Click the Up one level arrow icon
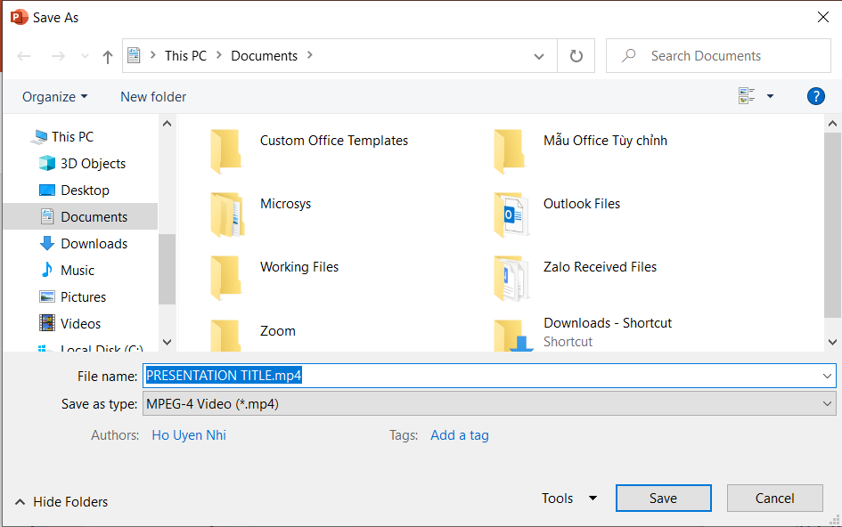The width and height of the screenshot is (842, 527). (108, 56)
